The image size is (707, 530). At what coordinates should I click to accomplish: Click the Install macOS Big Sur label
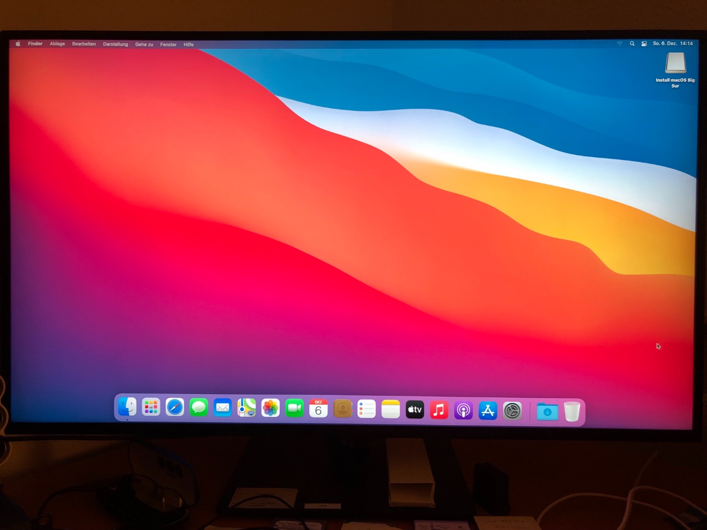click(675, 83)
